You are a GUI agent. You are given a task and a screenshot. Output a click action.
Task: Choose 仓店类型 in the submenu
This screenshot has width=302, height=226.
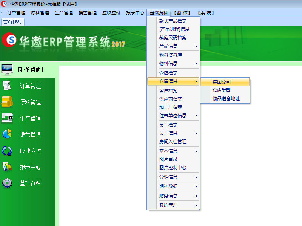225,90
